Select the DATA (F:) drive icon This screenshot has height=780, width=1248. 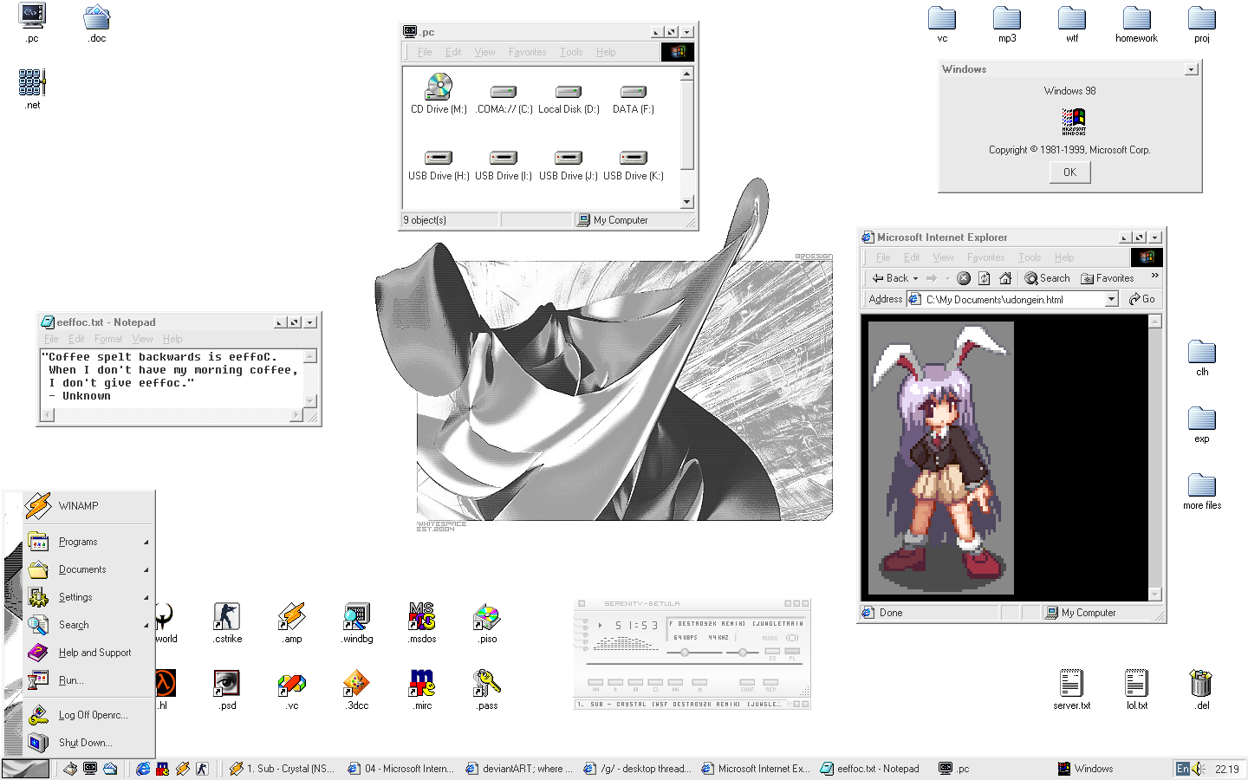[x=634, y=100]
